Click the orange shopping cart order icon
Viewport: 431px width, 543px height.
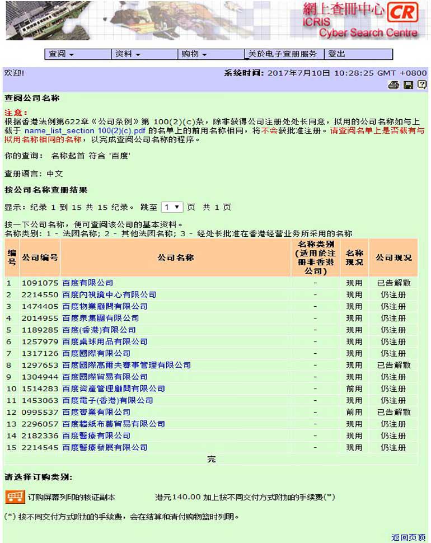click(x=15, y=497)
